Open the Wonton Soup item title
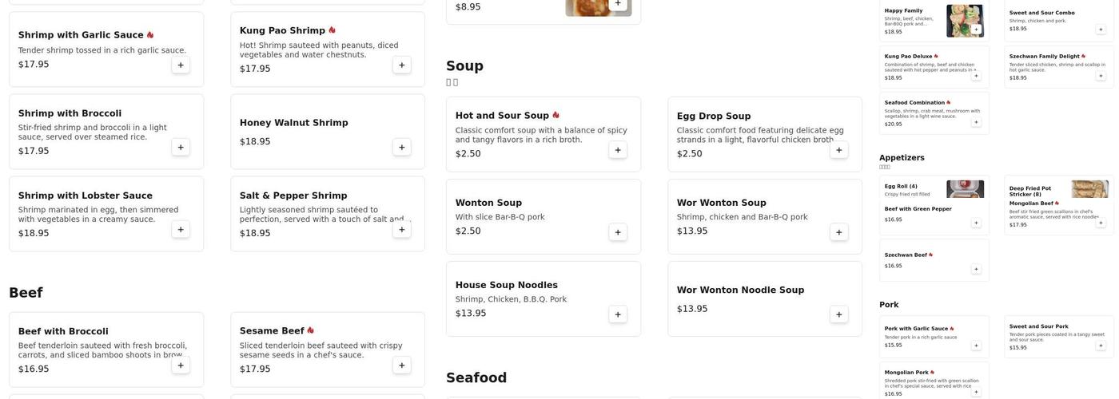The width and height of the screenshot is (1119, 399). pos(488,203)
